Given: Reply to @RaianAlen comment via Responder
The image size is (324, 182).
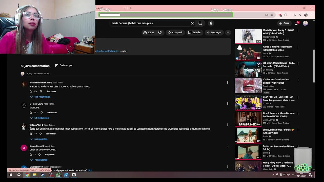Looking at the screenshot, I should 51,134.
